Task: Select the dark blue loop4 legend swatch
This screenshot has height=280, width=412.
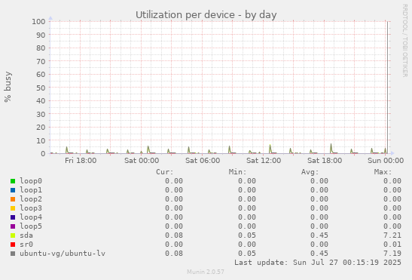Action: (x=13, y=217)
